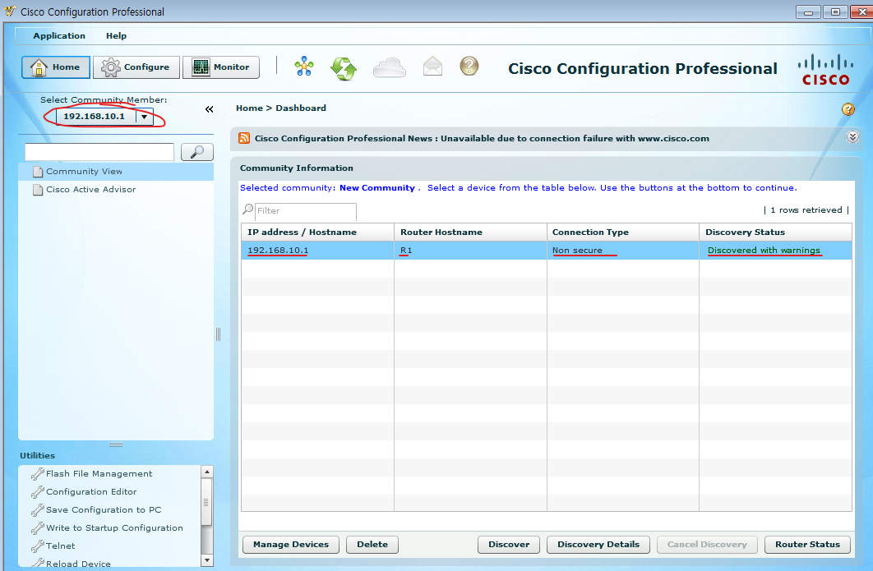The image size is (873, 571).
Task: Click the cloud icon in toolbar
Action: (x=389, y=67)
